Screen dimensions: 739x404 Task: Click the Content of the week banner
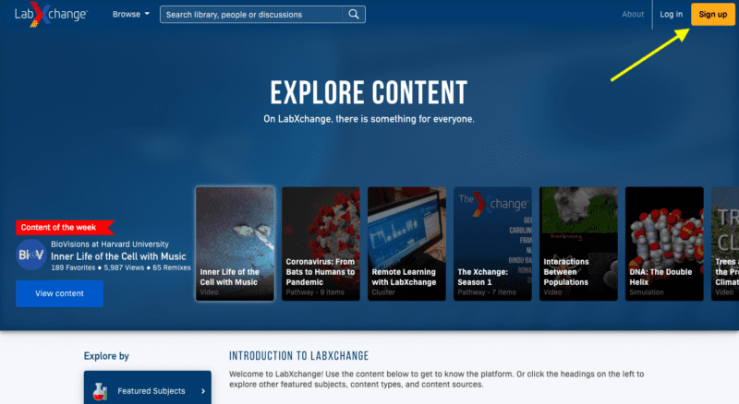click(65, 228)
